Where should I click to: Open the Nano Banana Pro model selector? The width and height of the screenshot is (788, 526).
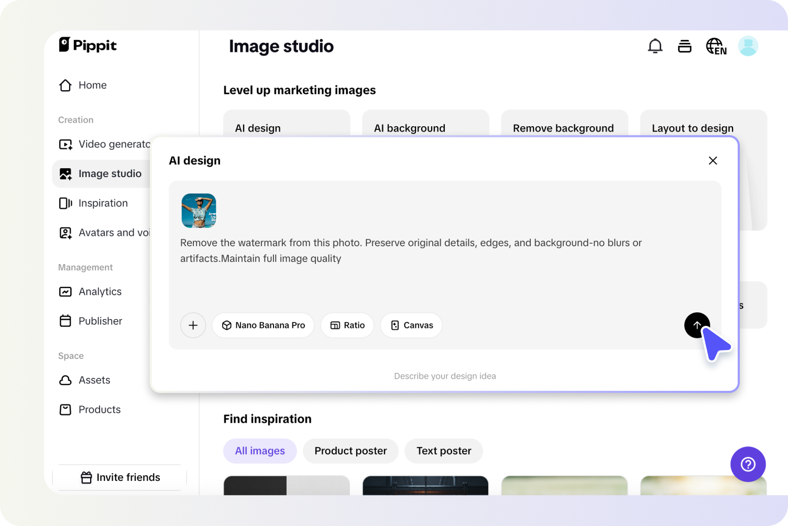pos(263,325)
